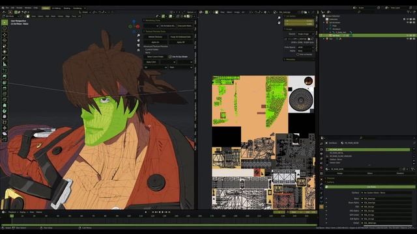Select the 3D Cursor tool

coord(5,29)
